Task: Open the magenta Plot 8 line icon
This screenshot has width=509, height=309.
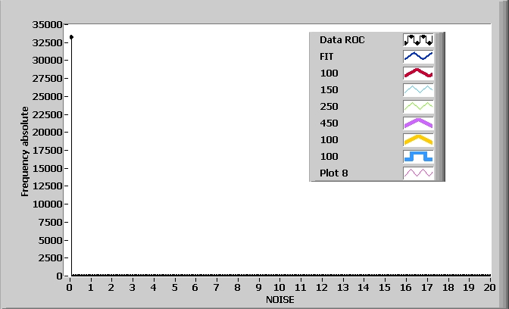Action: point(418,173)
